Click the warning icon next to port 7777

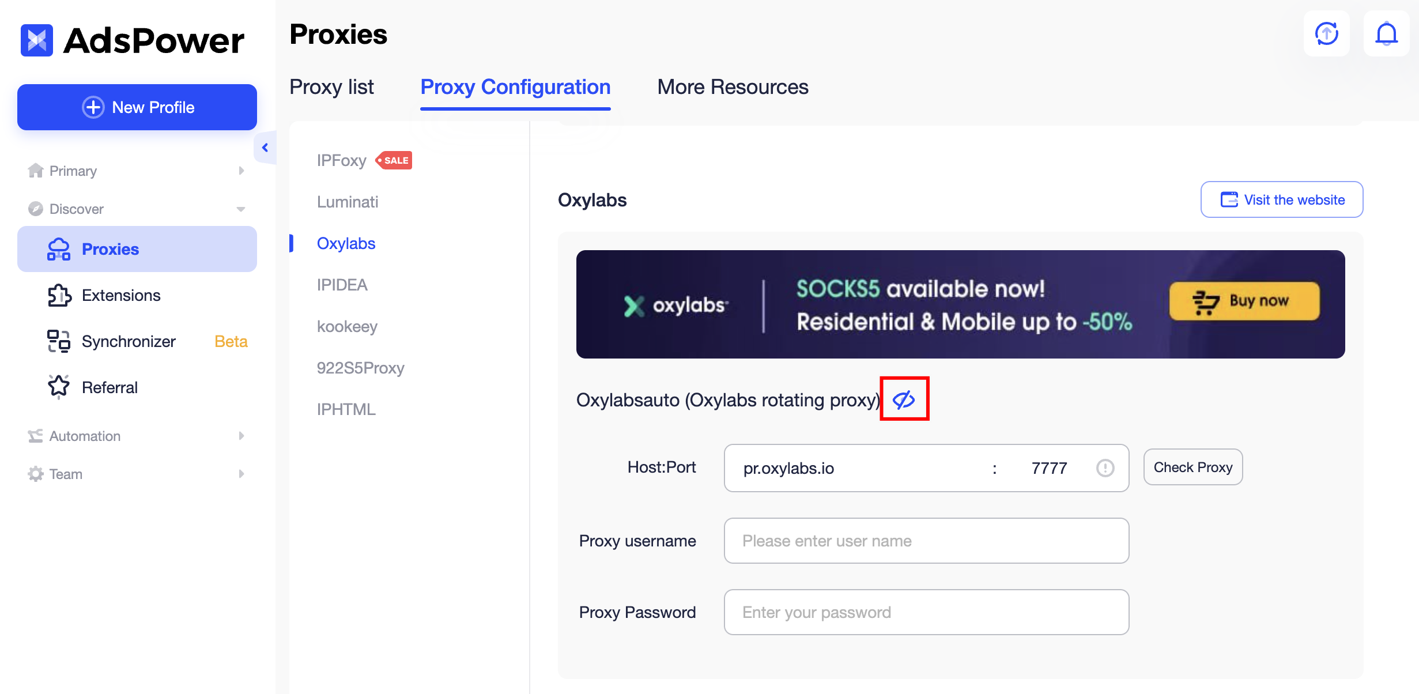[x=1105, y=468]
